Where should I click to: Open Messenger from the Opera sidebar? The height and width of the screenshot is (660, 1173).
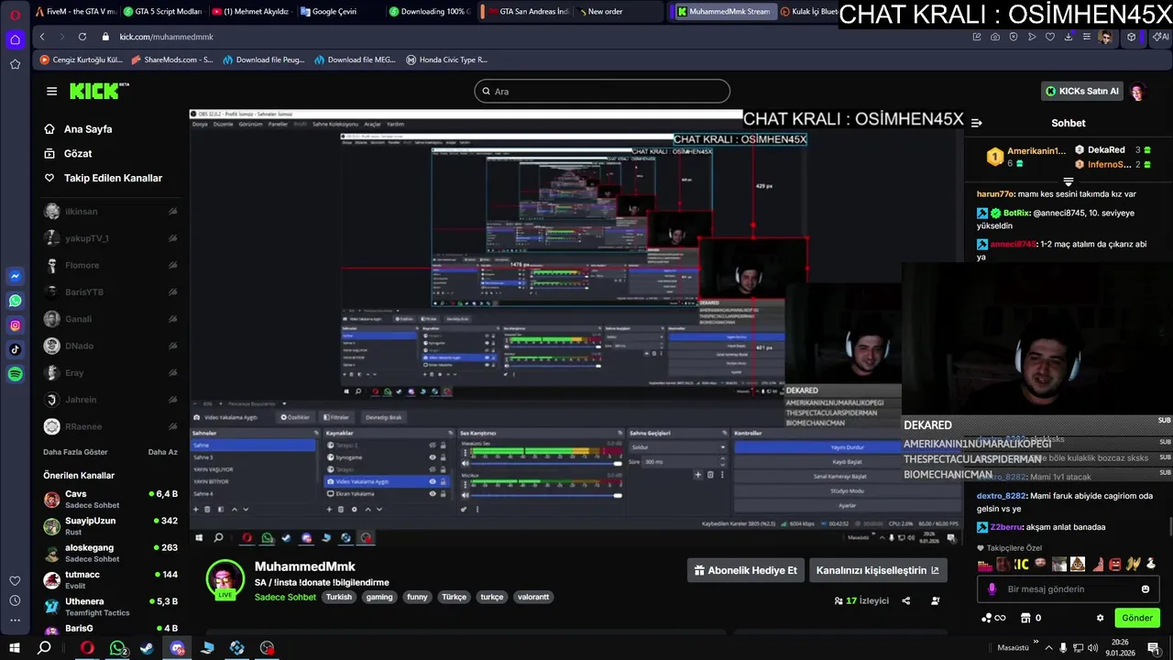pos(15,276)
